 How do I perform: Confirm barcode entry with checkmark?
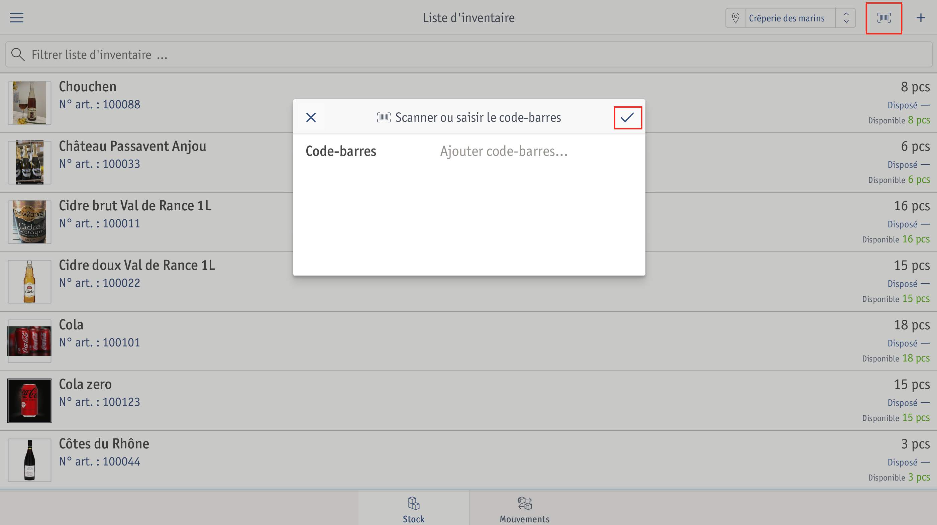point(627,117)
